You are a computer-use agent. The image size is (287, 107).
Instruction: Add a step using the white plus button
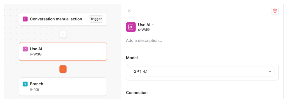[63, 34]
